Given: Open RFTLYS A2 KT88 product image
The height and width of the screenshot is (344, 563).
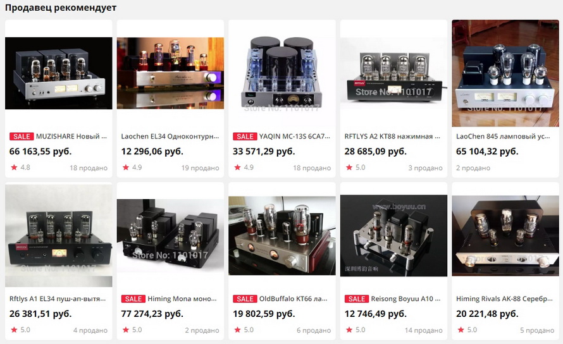Looking at the screenshot, I should 393,73.
